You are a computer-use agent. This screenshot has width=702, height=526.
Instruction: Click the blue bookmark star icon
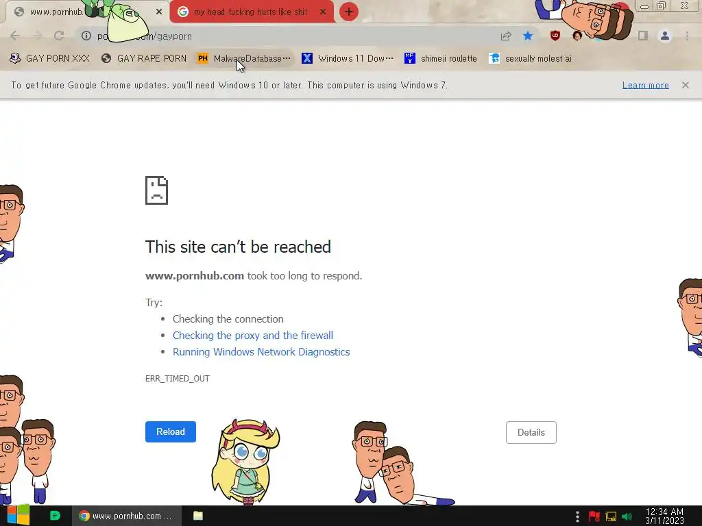[x=528, y=36]
